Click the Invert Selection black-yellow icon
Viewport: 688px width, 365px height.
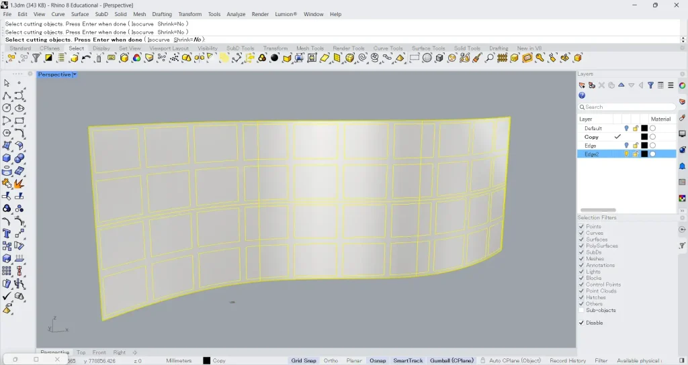coord(48,58)
